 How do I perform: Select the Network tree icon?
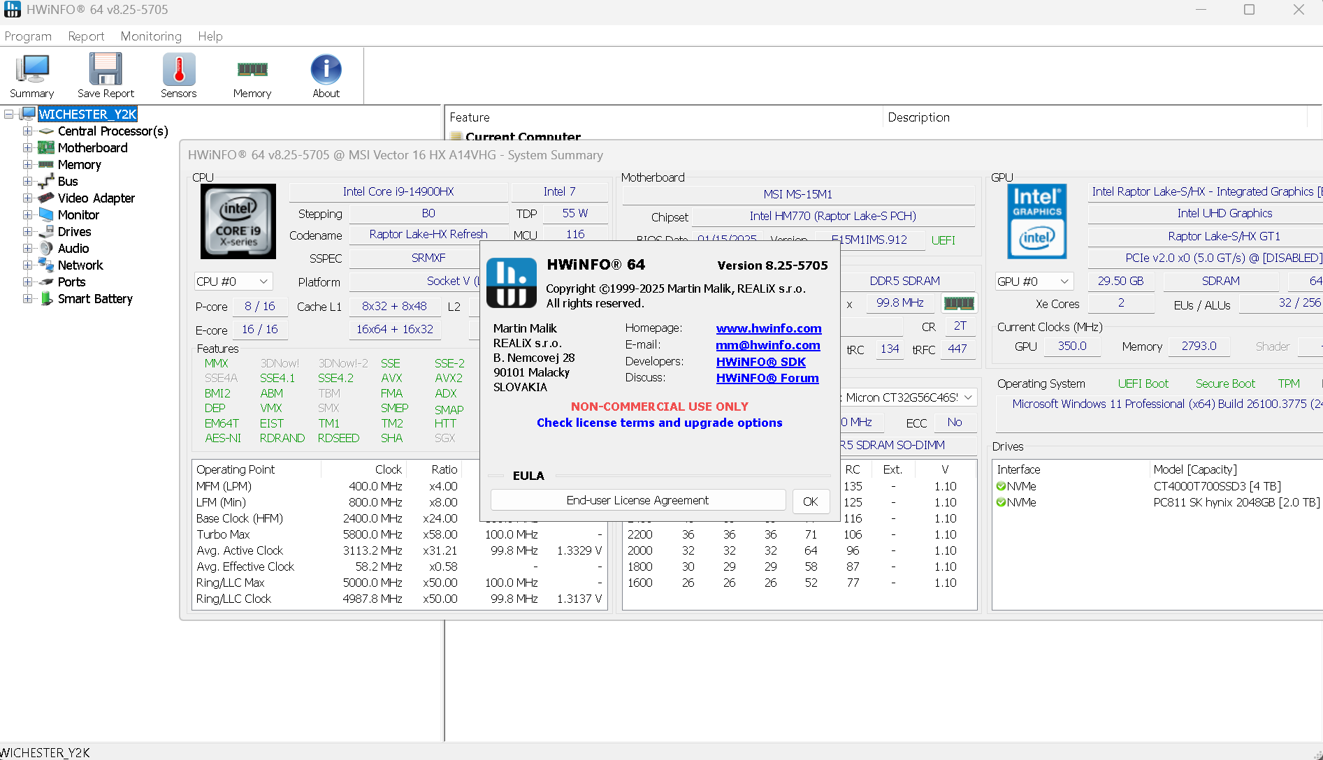(46, 265)
